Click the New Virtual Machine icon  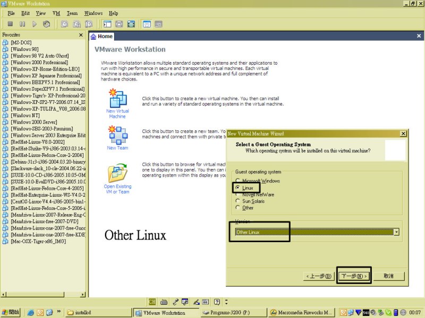tap(117, 98)
